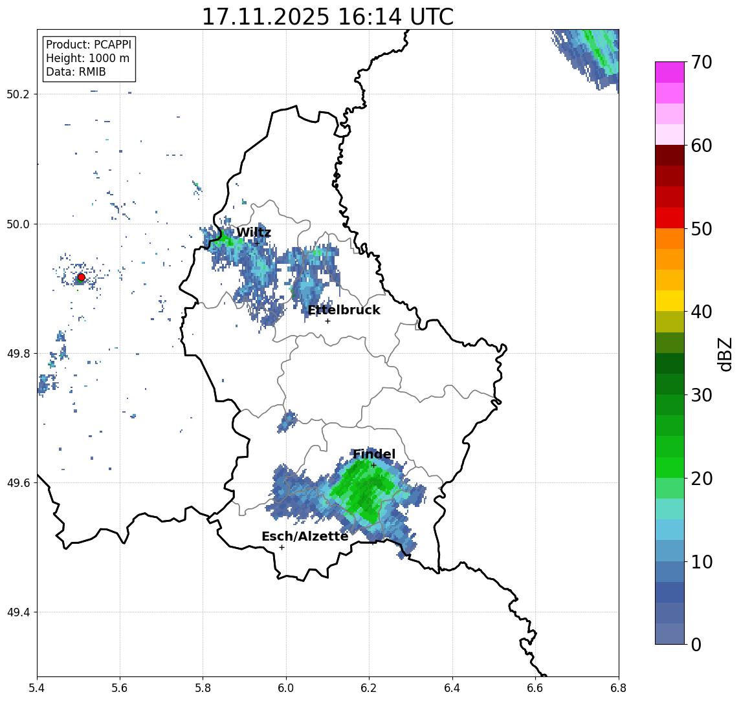Click the Wiltz cross marker

click(257, 244)
